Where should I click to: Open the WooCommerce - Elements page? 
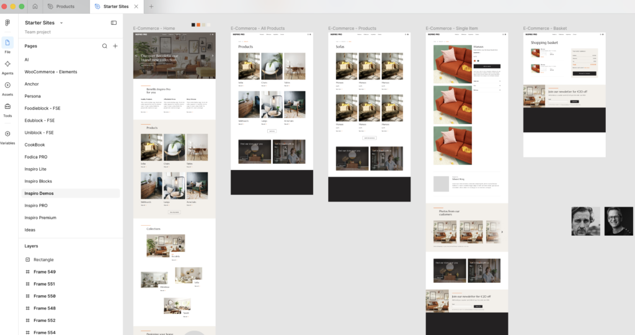tap(51, 72)
